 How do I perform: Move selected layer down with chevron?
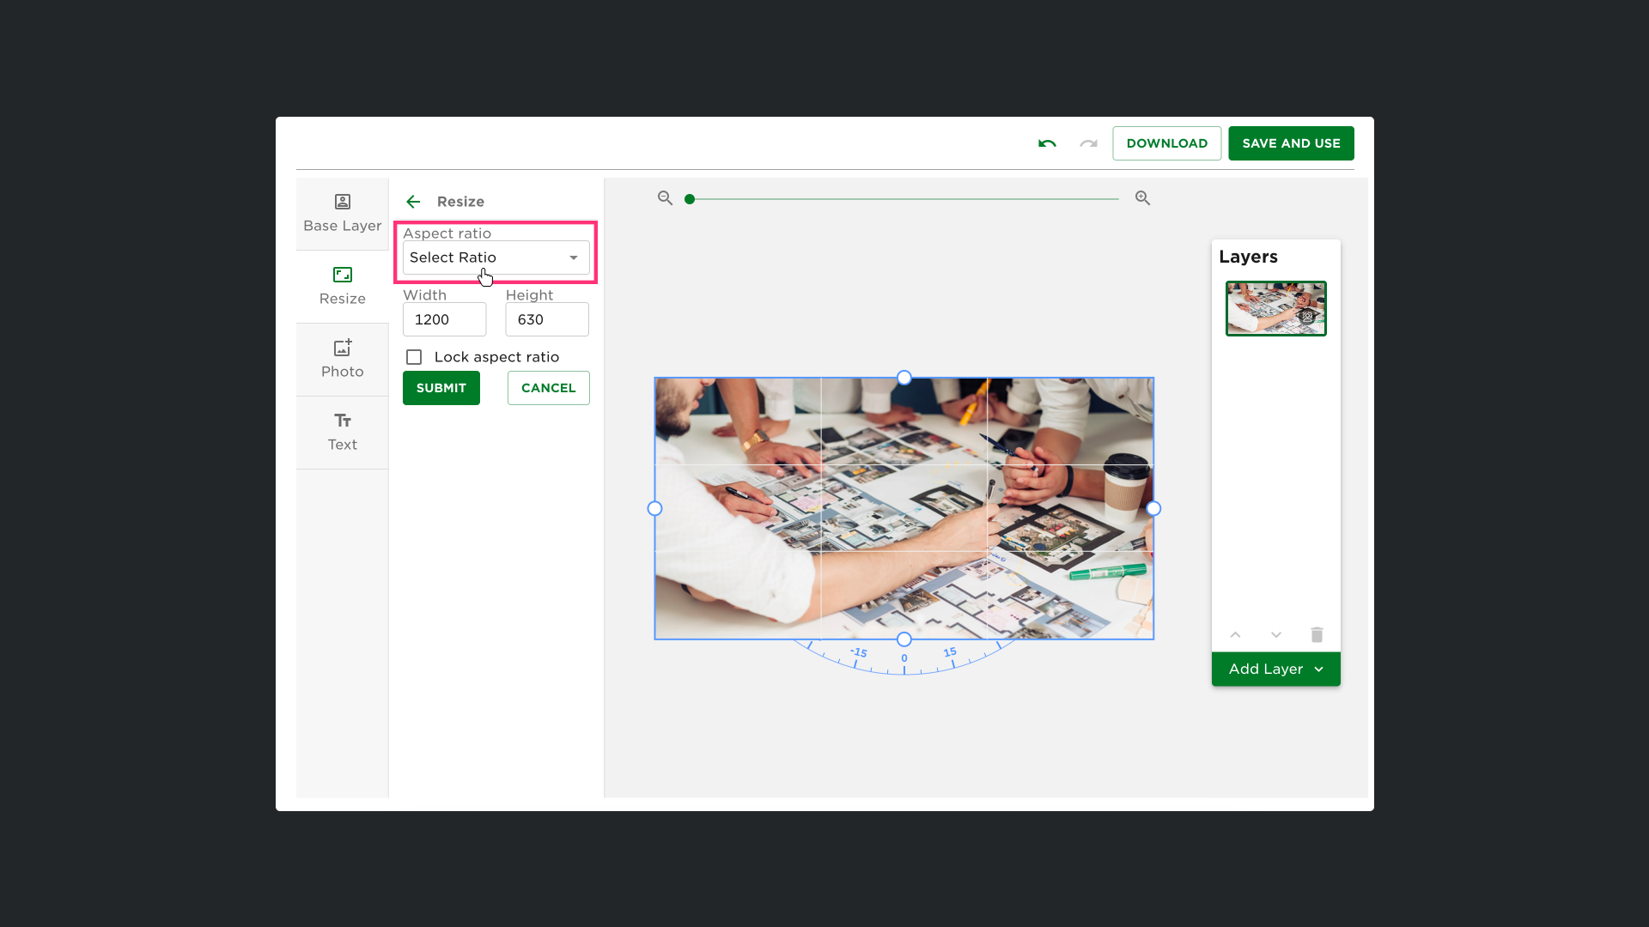[1276, 635]
